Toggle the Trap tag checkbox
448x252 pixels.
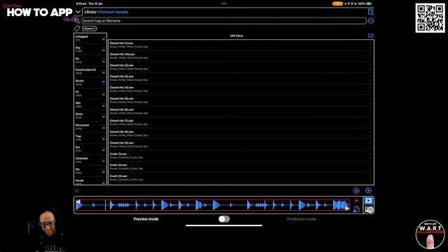coord(104,138)
